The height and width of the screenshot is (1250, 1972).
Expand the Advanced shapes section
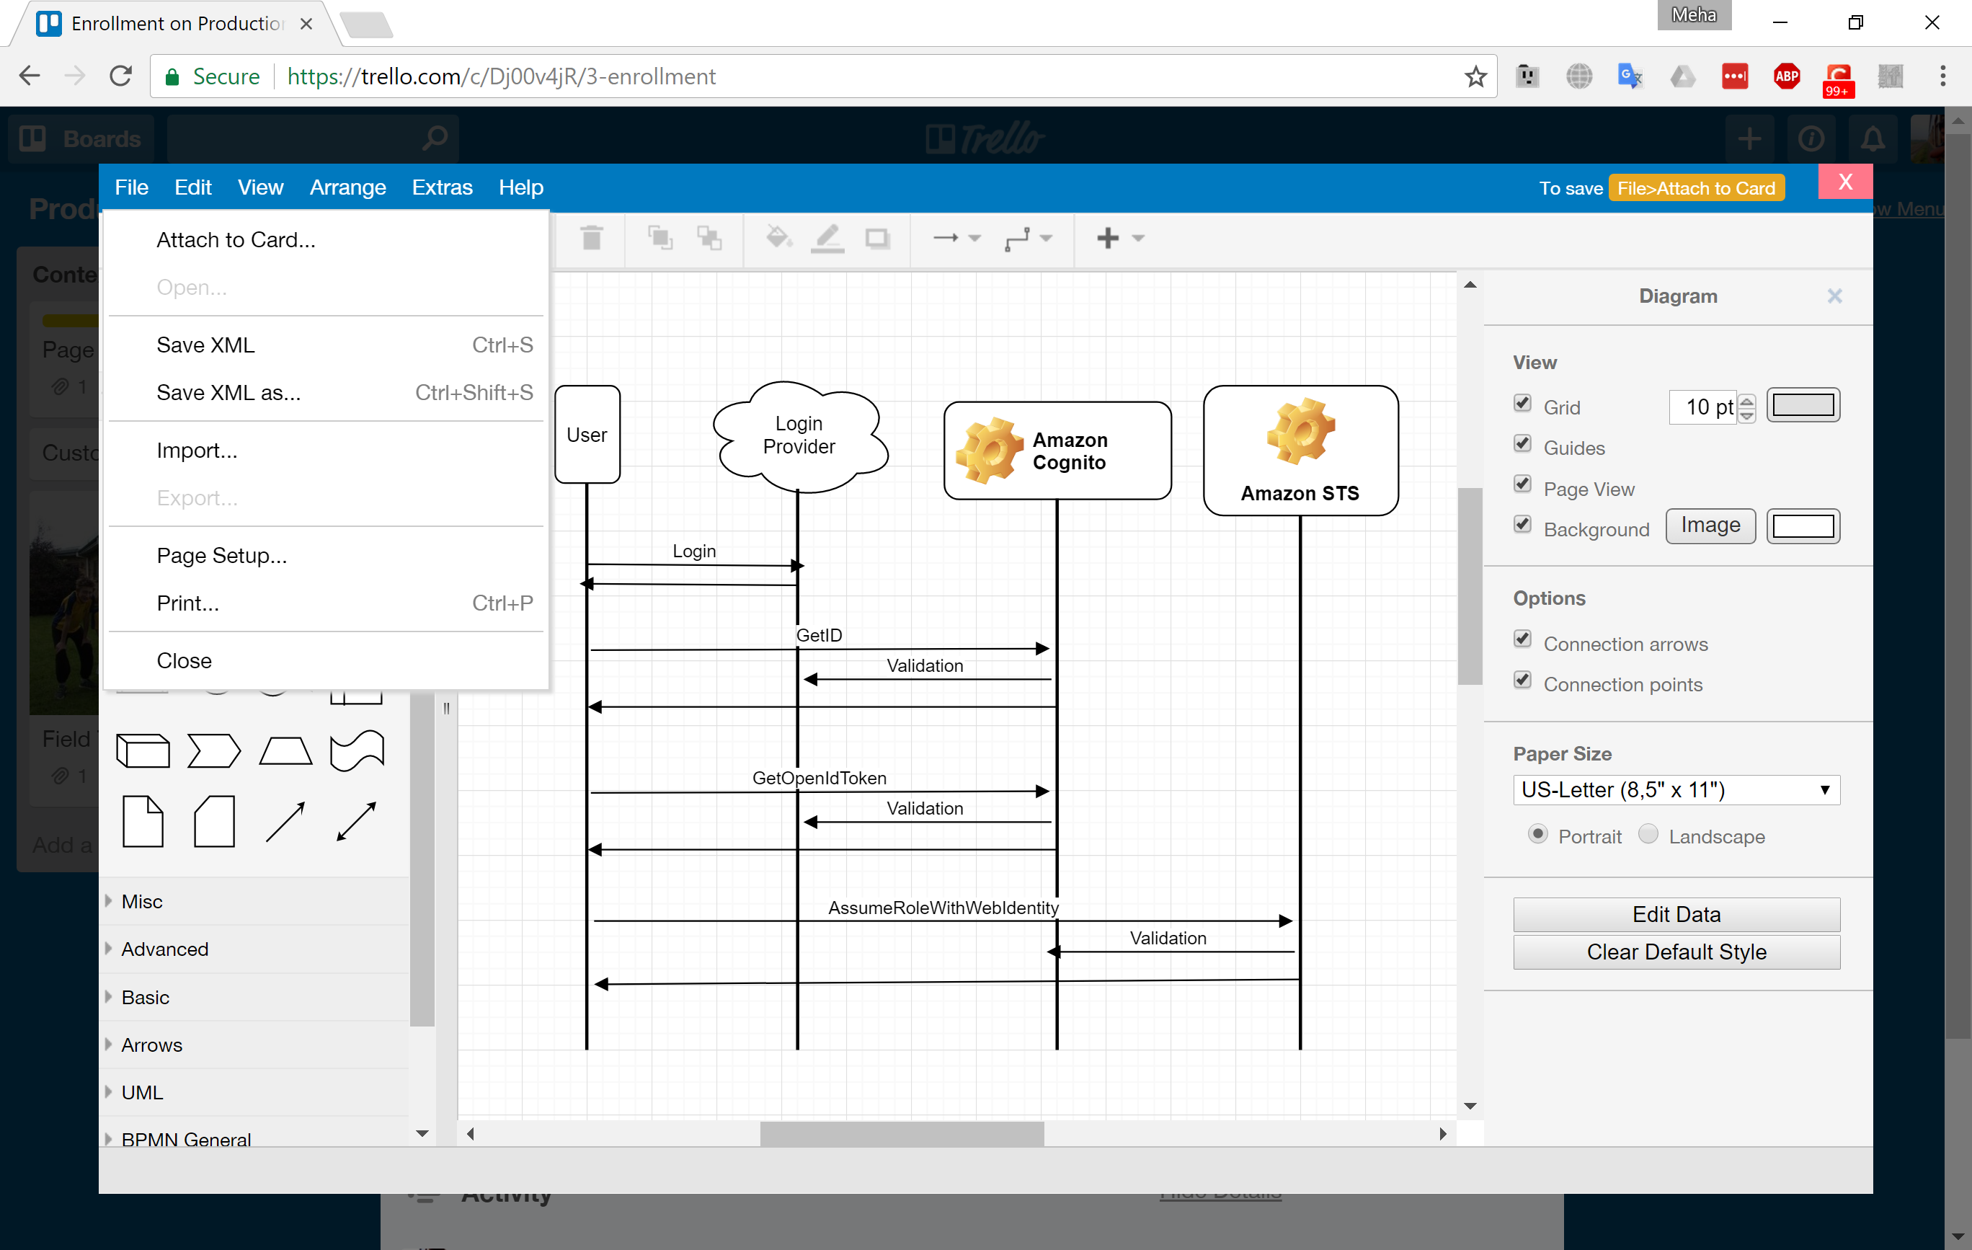tap(164, 949)
